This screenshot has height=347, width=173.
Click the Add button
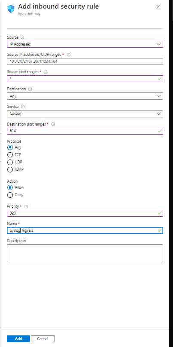point(18,339)
